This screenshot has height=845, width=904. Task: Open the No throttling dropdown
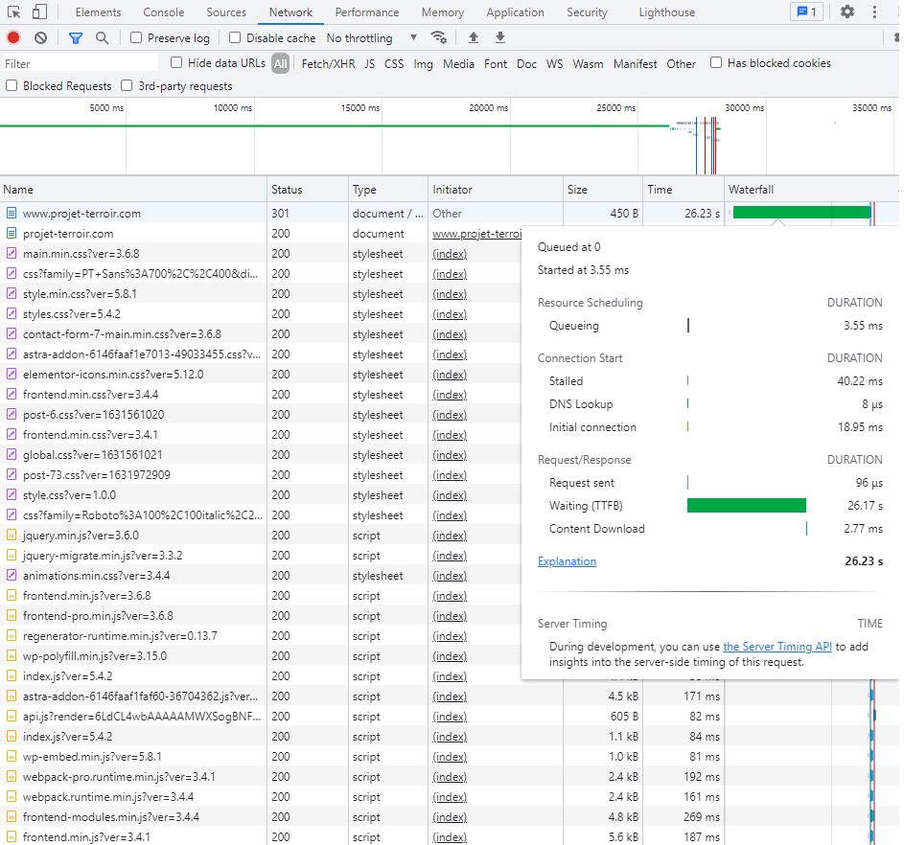tap(372, 38)
